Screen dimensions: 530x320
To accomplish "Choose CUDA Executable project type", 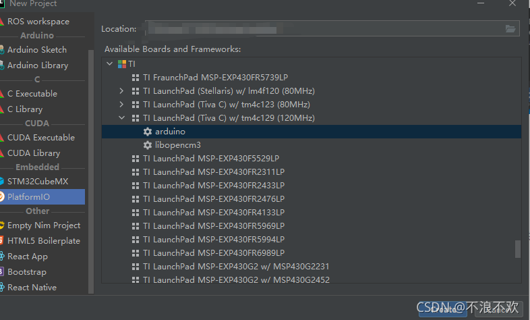I will [x=42, y=138].
